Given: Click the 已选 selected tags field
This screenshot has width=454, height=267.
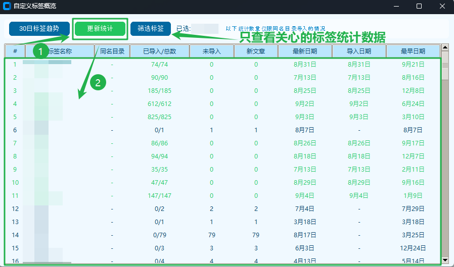Looking at the screenshot, I should [205, 29].
